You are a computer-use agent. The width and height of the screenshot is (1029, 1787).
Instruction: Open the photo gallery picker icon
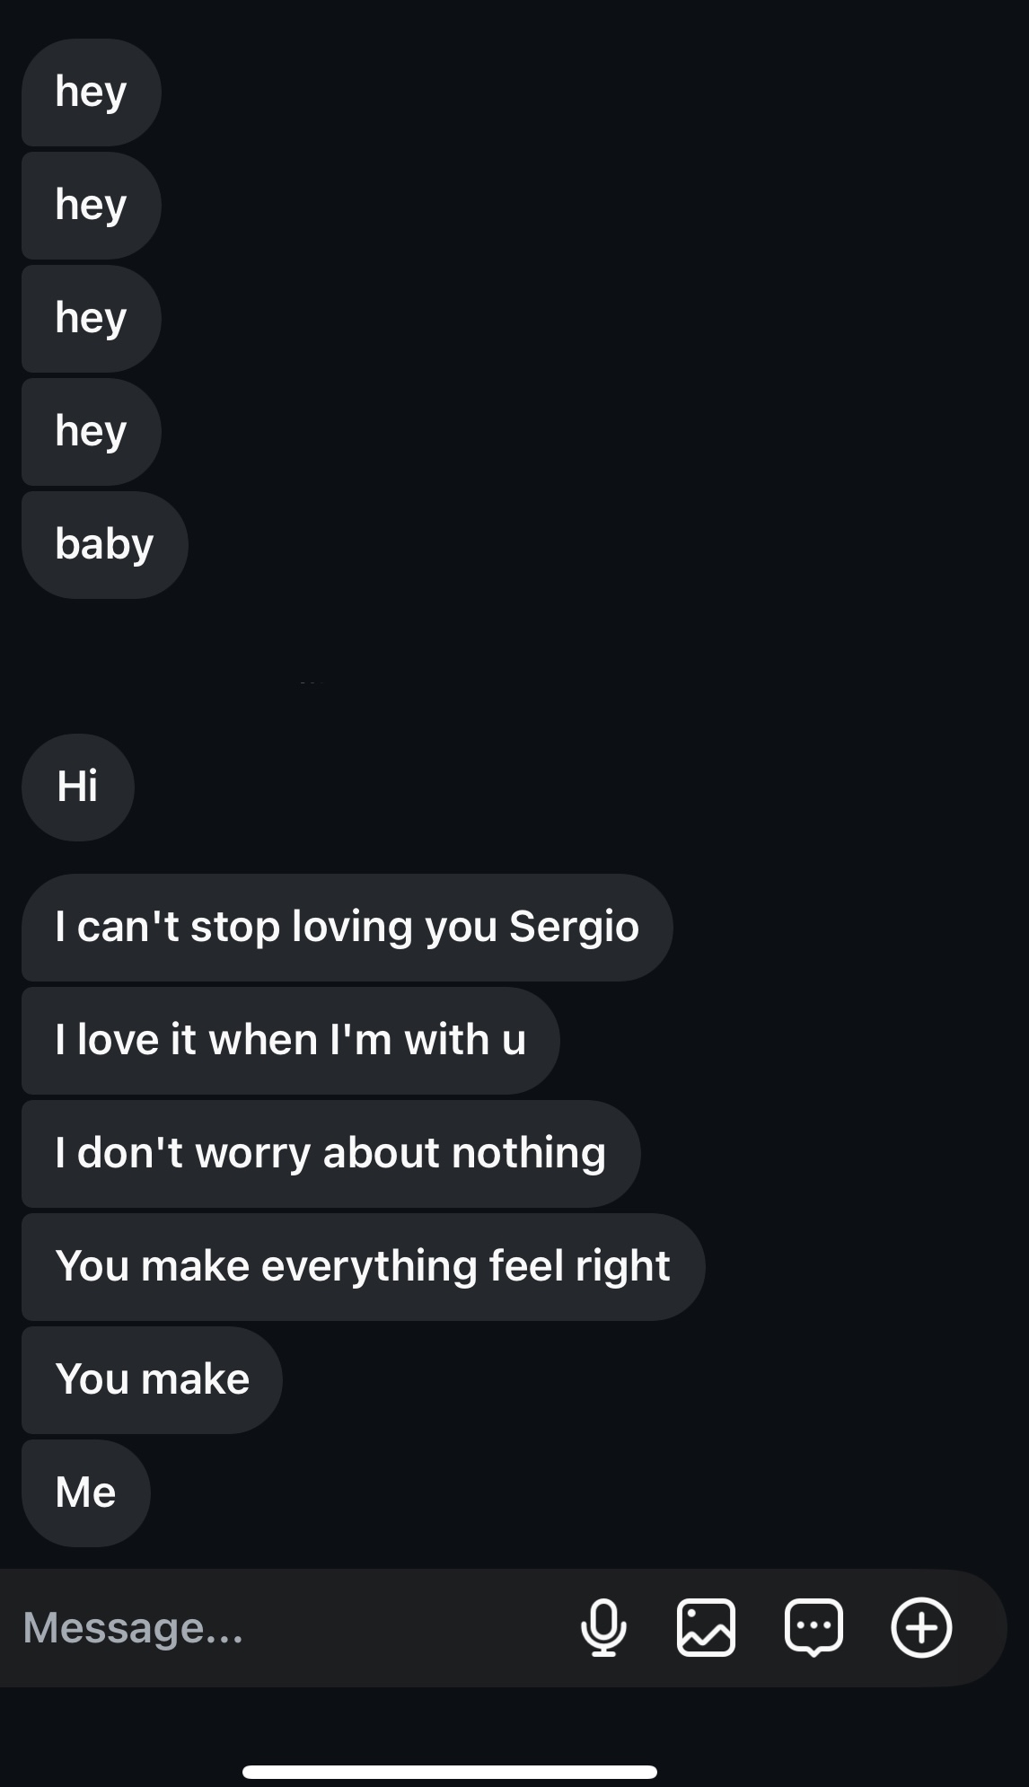pos(706,1627)
